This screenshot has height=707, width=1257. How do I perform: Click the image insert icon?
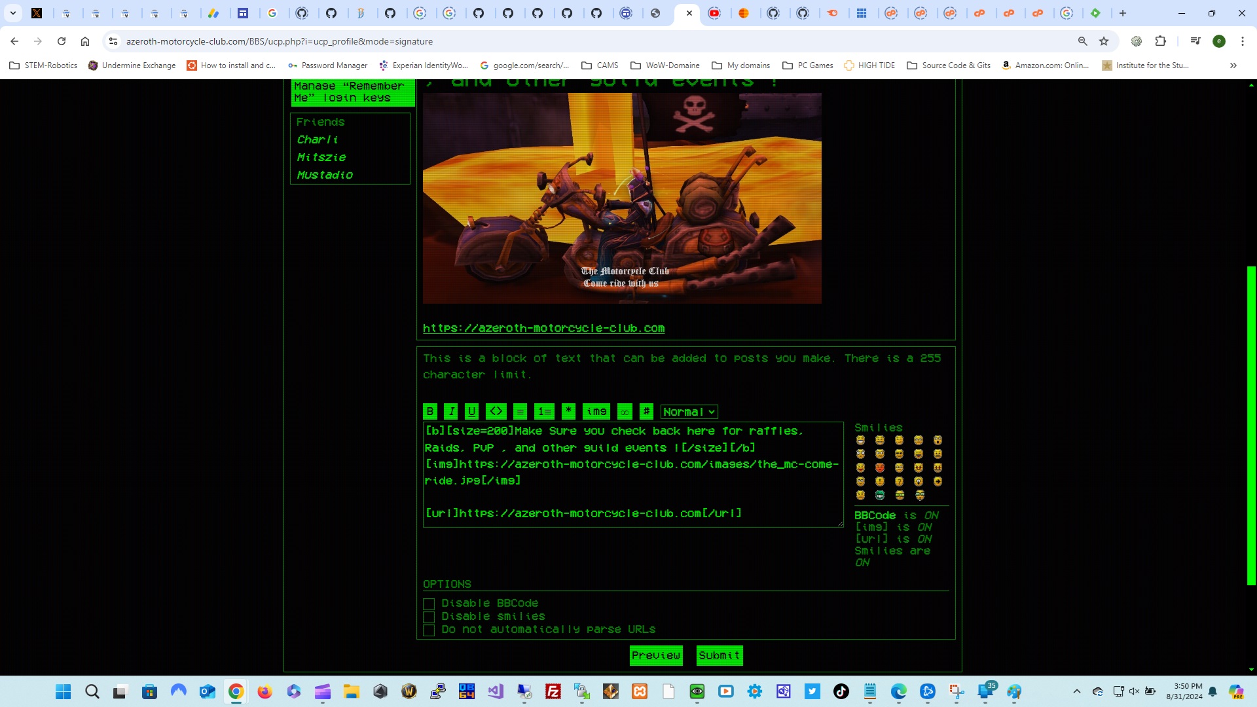[596, 411]
